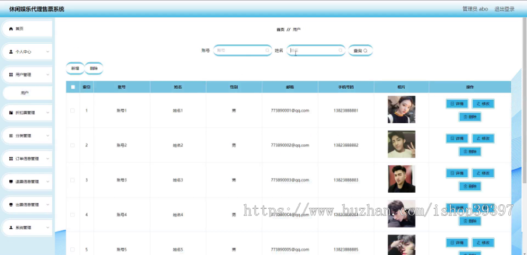Check the checkbox for row 账号2
This screenshot has width=527, height=255.
click(73, 145)
